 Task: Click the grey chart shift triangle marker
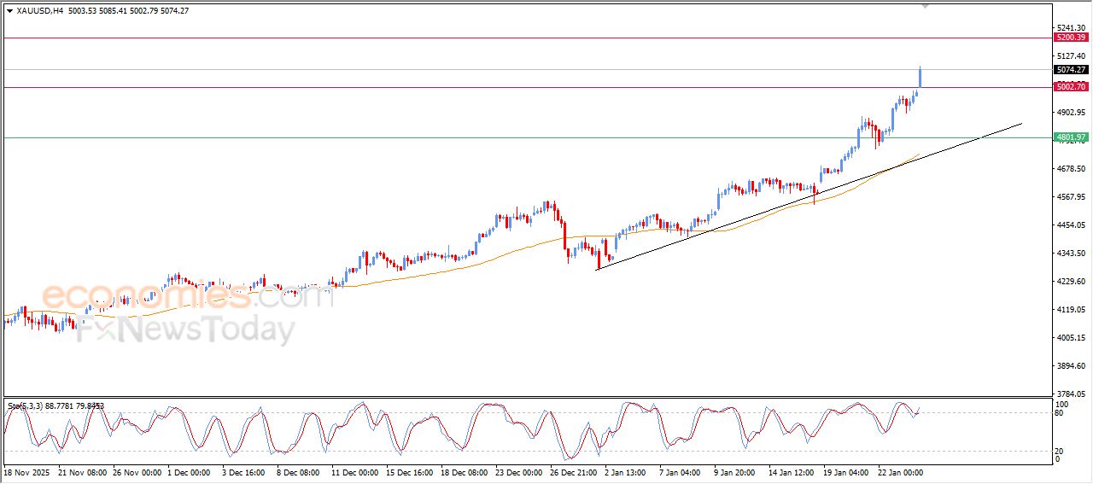925,6
